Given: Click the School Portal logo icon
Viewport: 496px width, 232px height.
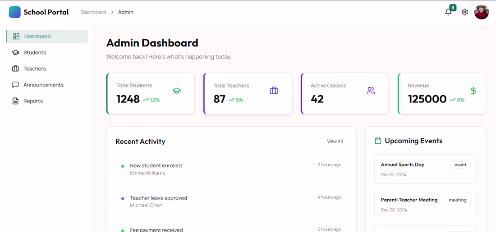Looking at the screenshot, I should pos(14,12).
